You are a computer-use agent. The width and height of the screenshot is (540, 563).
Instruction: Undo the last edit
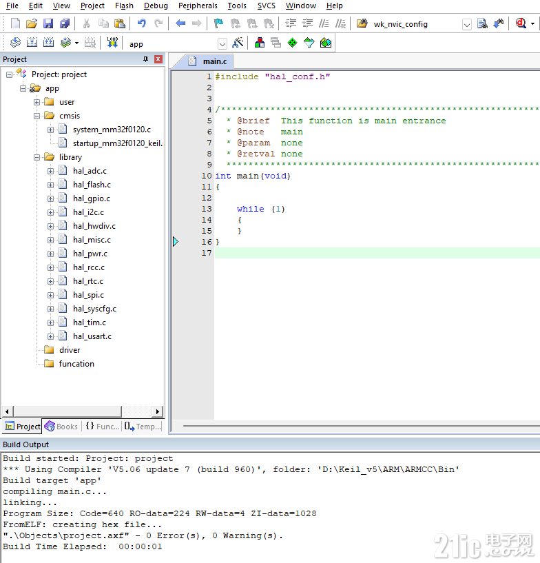[x=142, y=23]
